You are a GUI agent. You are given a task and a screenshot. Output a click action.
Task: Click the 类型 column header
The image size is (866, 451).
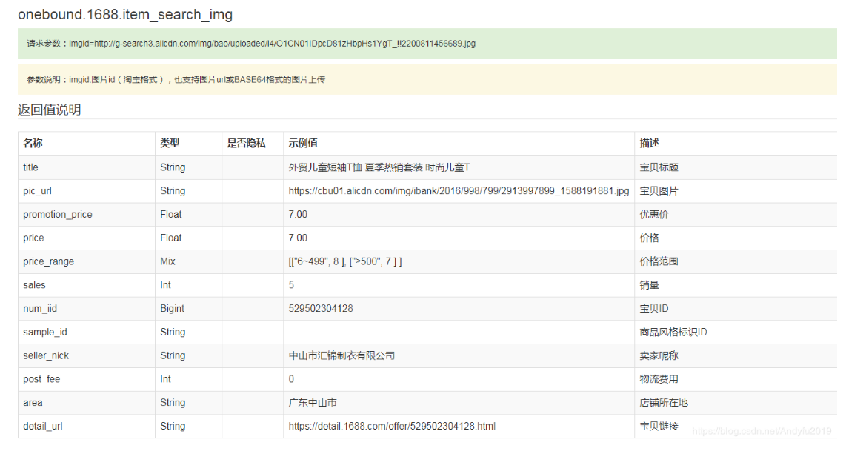(170, 143)
